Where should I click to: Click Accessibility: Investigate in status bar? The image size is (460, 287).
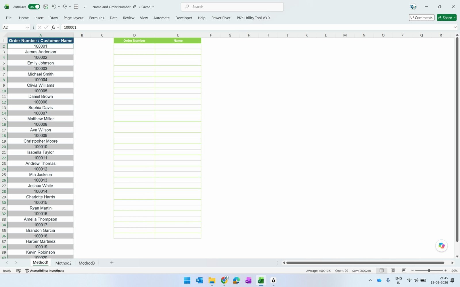click(x=45, y=271)
